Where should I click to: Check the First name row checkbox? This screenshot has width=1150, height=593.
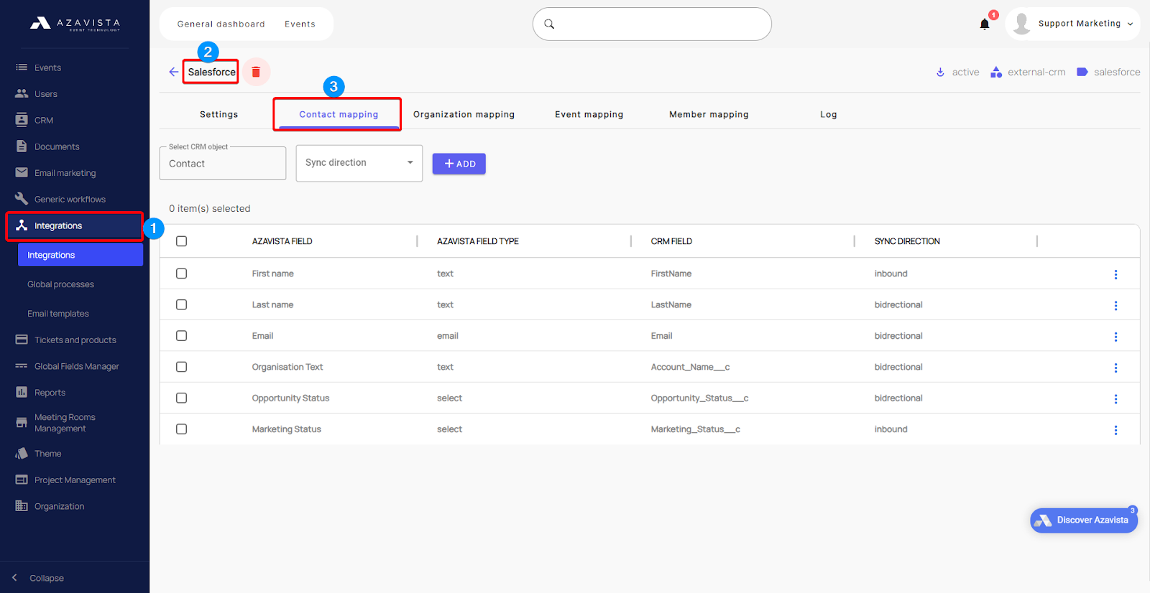tap(181, 274)
